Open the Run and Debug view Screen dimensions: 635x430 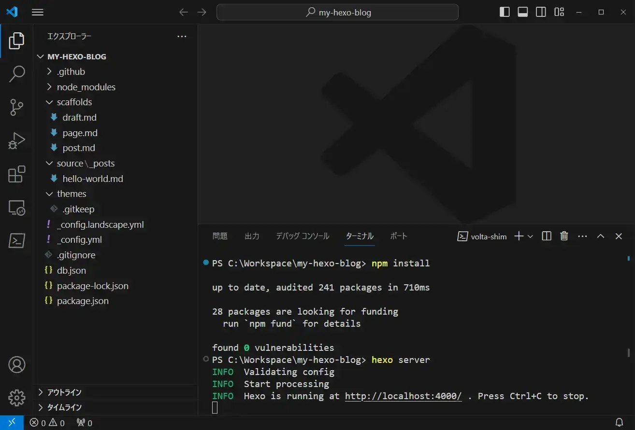[17, 140]
